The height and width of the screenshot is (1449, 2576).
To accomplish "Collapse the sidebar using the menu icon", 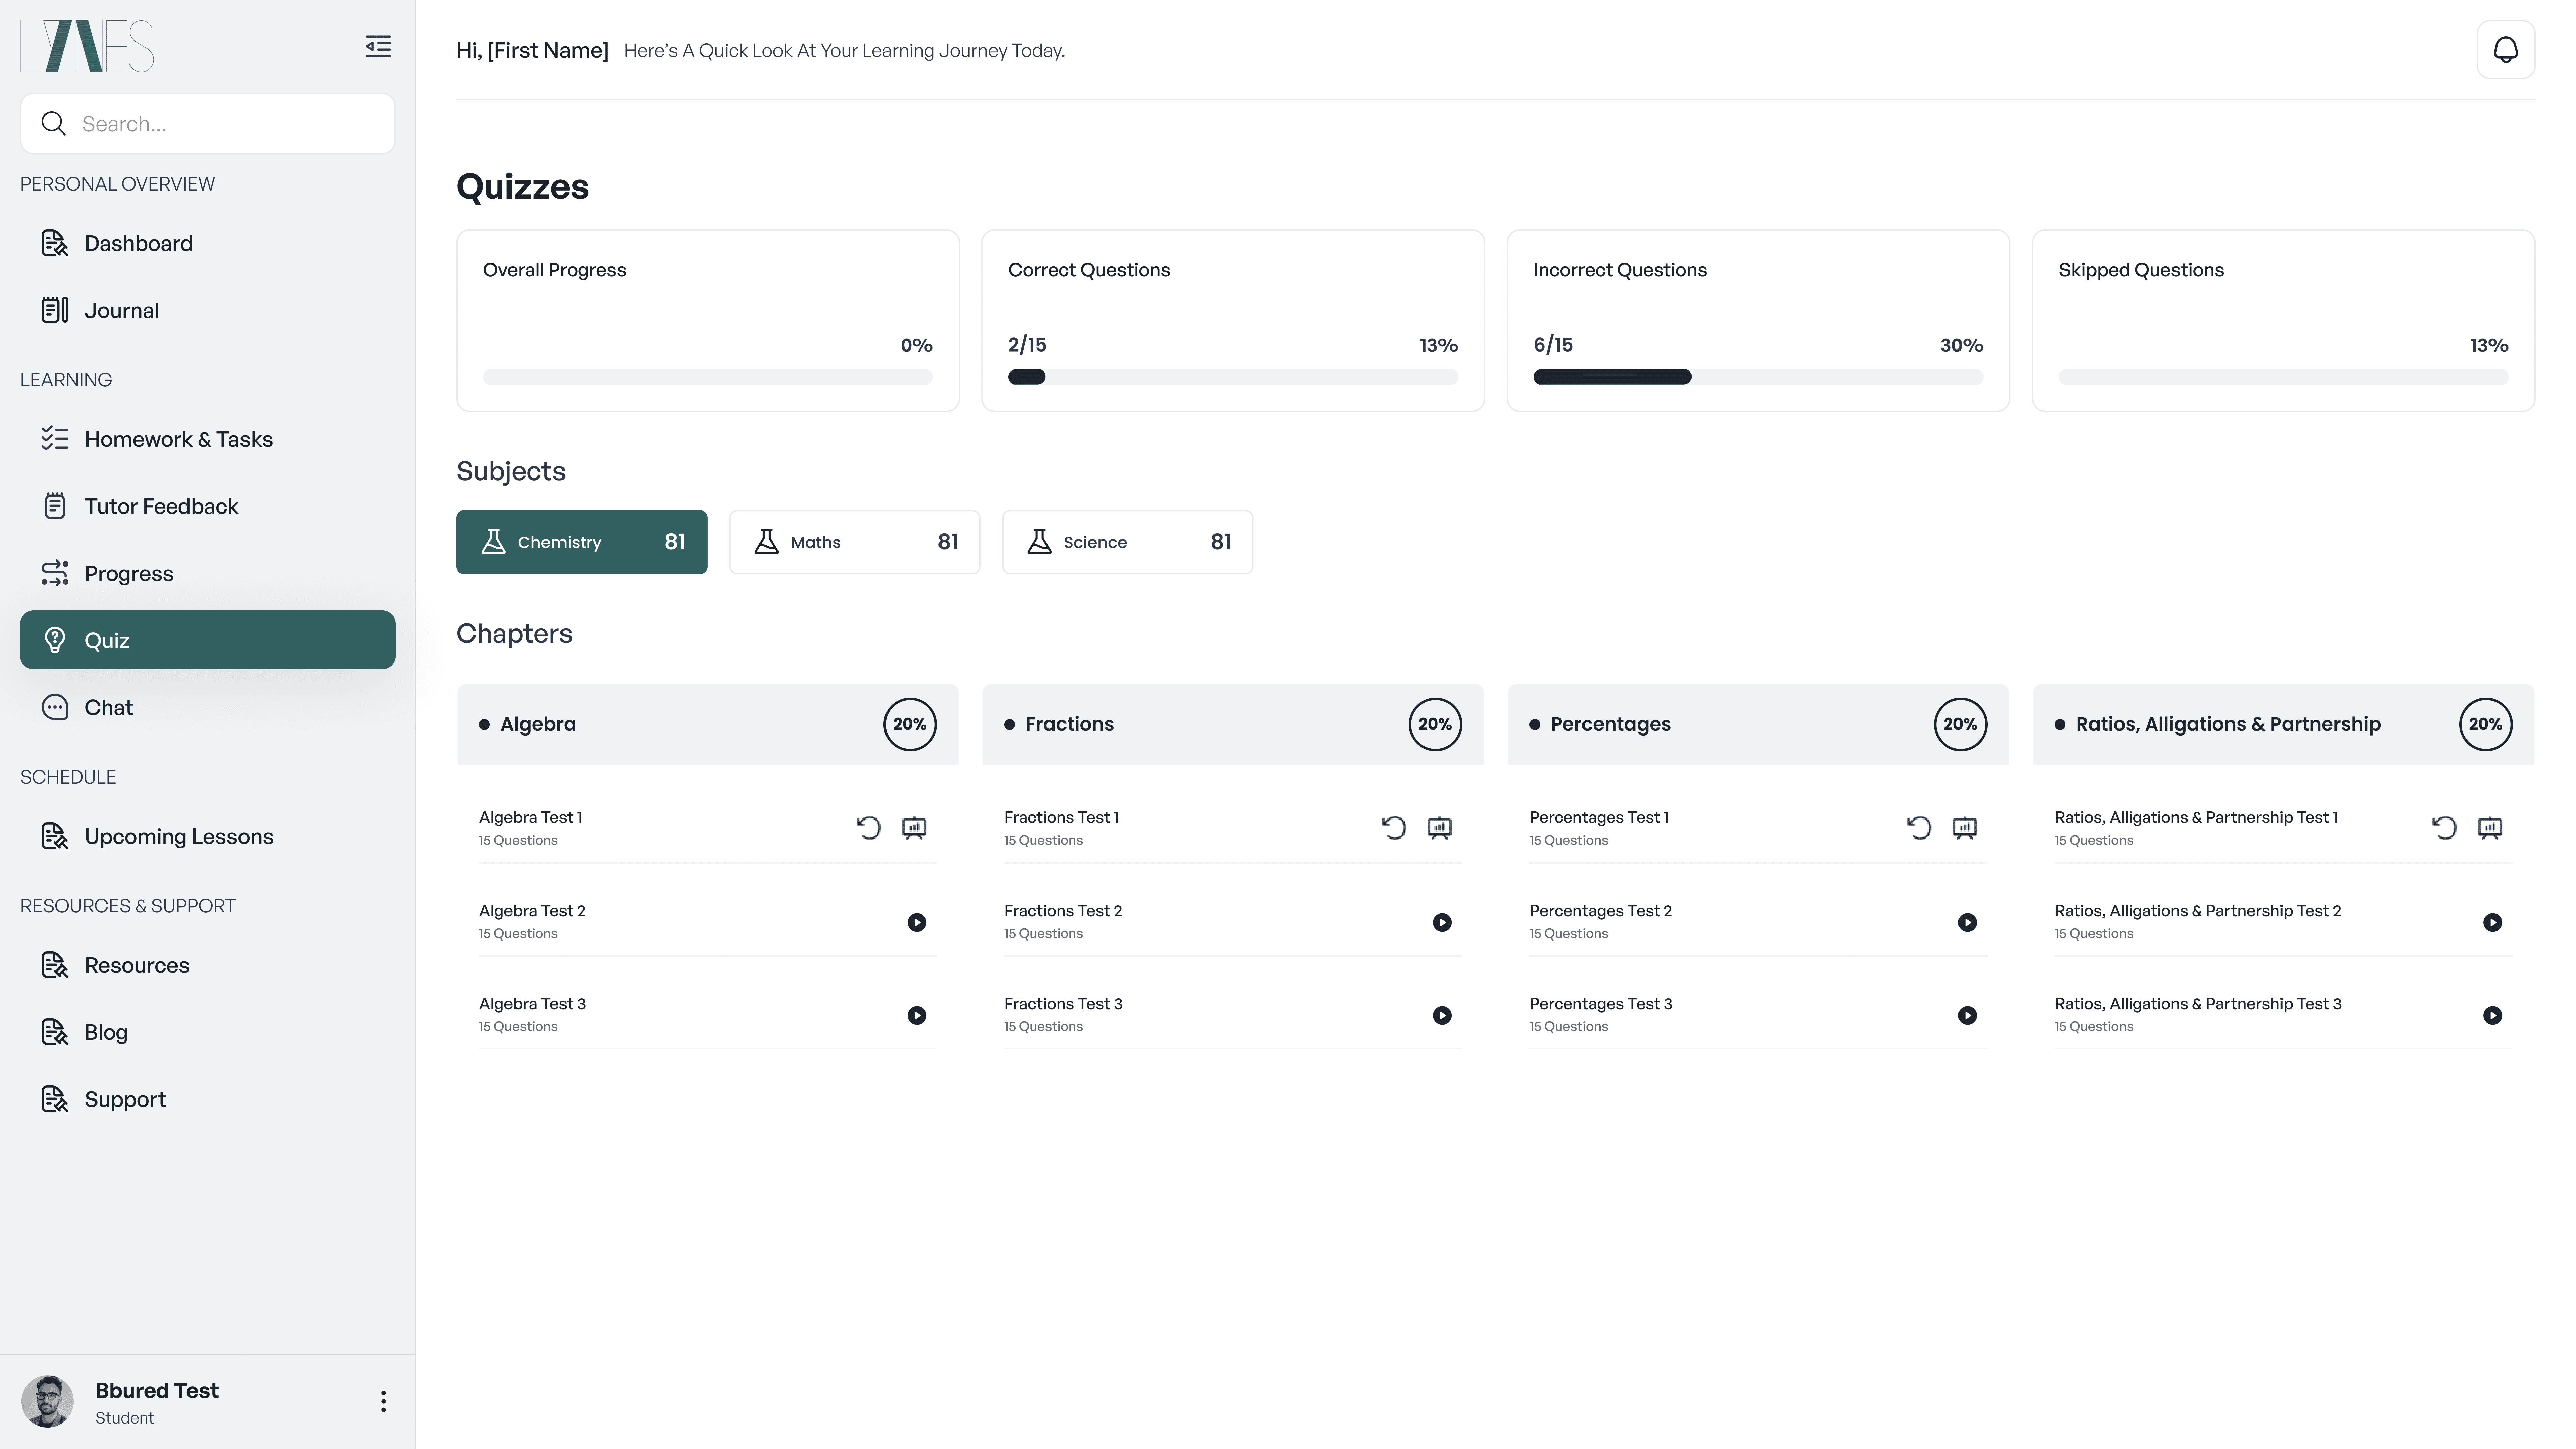I will tap(378, 47).
